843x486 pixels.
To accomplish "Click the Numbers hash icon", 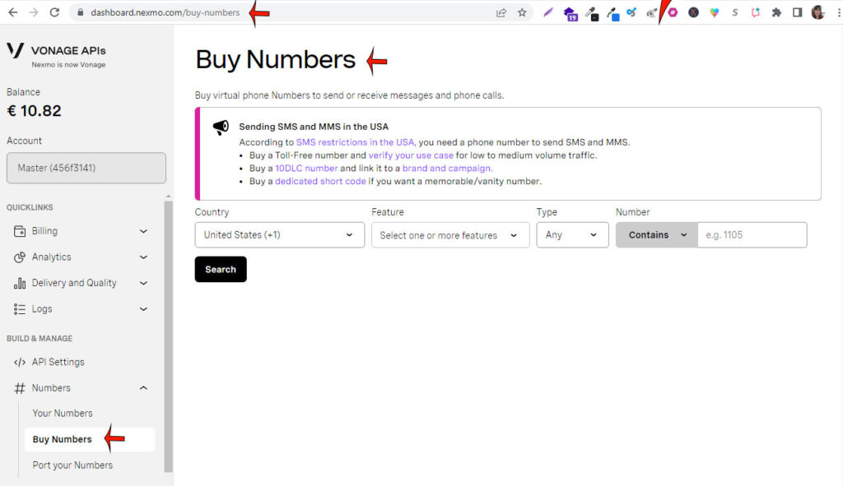I will pos(20,387).
